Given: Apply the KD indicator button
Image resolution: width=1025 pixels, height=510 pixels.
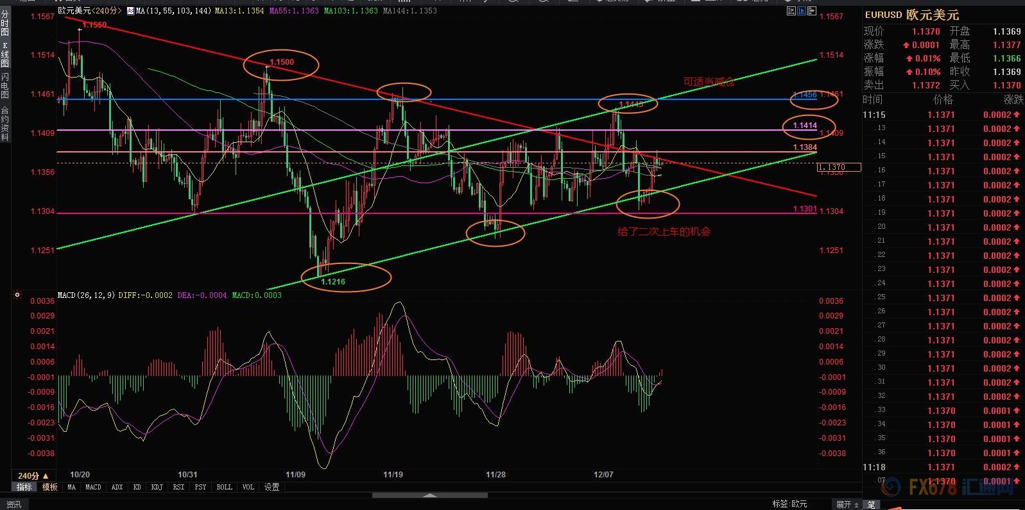Looking at the screenshot, I should click(x=137, y=487).
